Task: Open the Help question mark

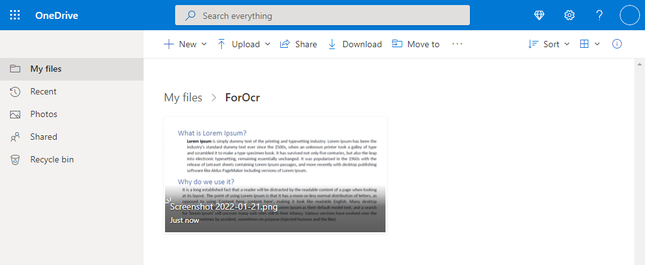Action: pos(600,16)
